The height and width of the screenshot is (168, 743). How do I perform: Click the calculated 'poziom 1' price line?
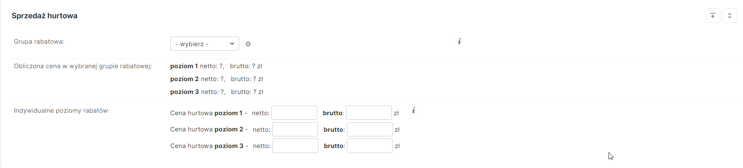216,66
